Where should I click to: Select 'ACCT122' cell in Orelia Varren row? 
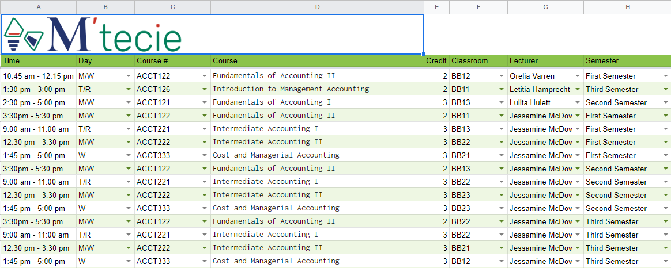pos(172,76)
